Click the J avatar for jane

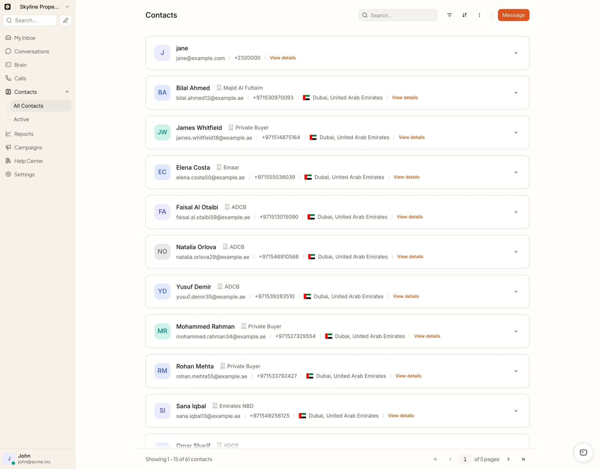point(162,53)
